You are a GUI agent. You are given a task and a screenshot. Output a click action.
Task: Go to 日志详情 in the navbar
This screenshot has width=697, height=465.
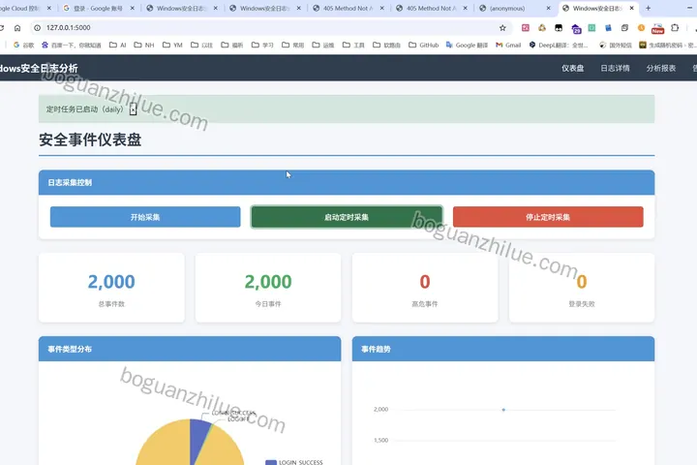(x=616, y=68)
